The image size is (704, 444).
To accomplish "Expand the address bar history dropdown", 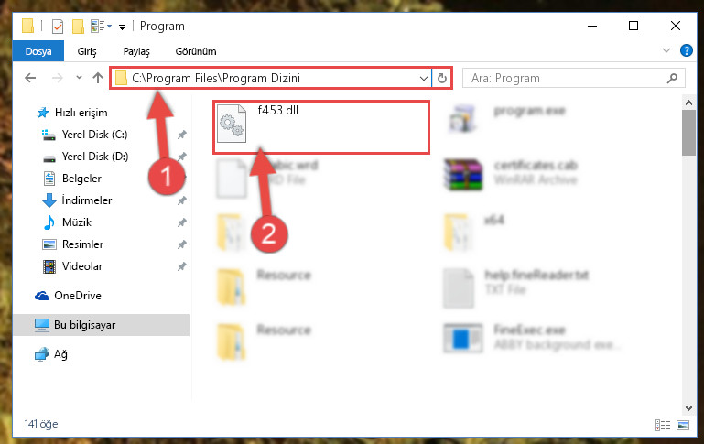I will tap(423, 79).
